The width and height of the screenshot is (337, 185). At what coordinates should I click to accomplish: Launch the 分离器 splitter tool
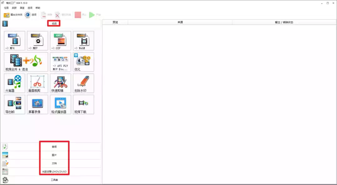14,83
